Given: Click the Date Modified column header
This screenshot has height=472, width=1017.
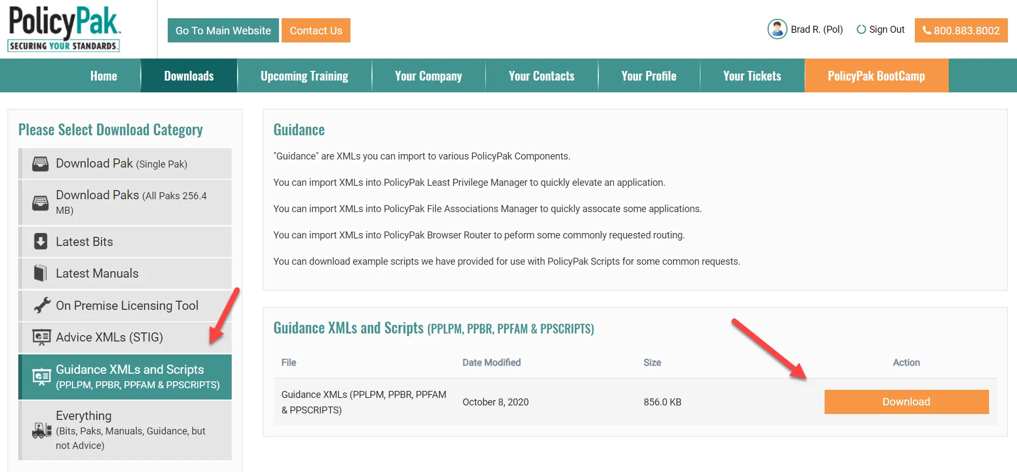Looking at the screenshot, I should pos(491,362).
